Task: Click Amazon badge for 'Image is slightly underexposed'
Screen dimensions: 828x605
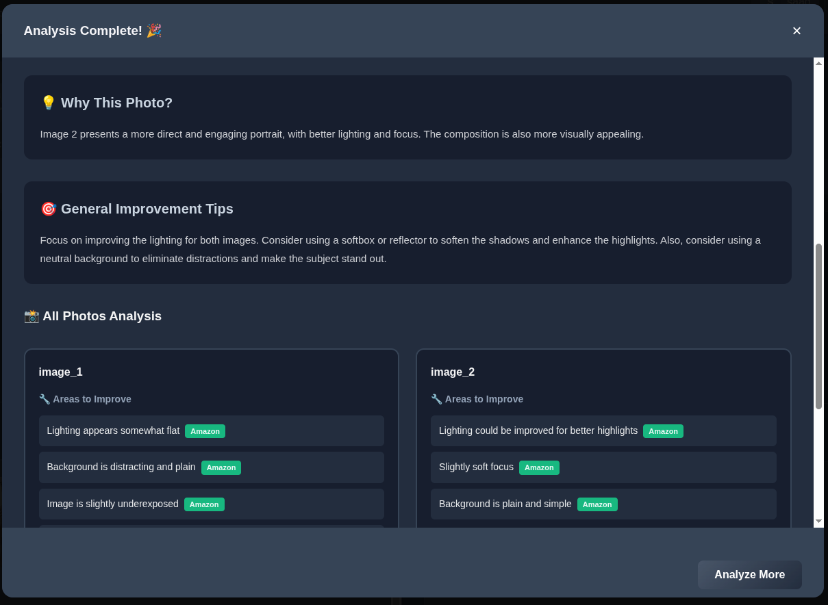Action: pyautogui.click(x=204, y=504)
